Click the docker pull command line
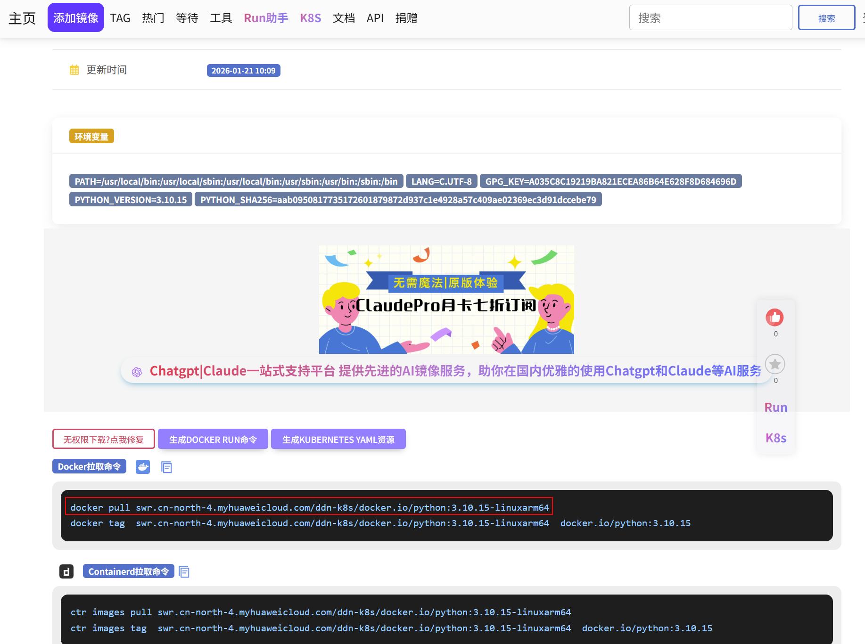 click(x=309, y=507)
